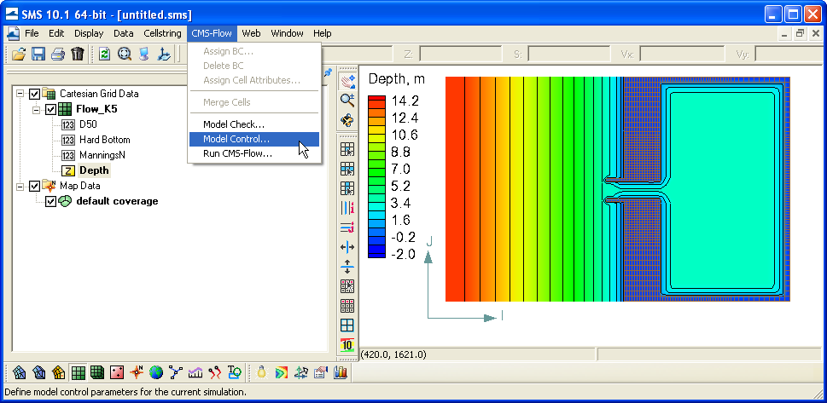Click the 'Depth, m' legend title
Screen dimensions: 827x403
(397, 79)
